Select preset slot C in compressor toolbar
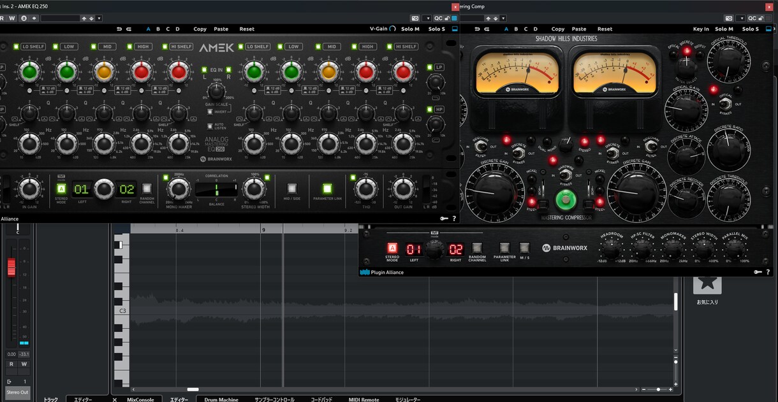The image size is (778, 402). click(525, 29)
